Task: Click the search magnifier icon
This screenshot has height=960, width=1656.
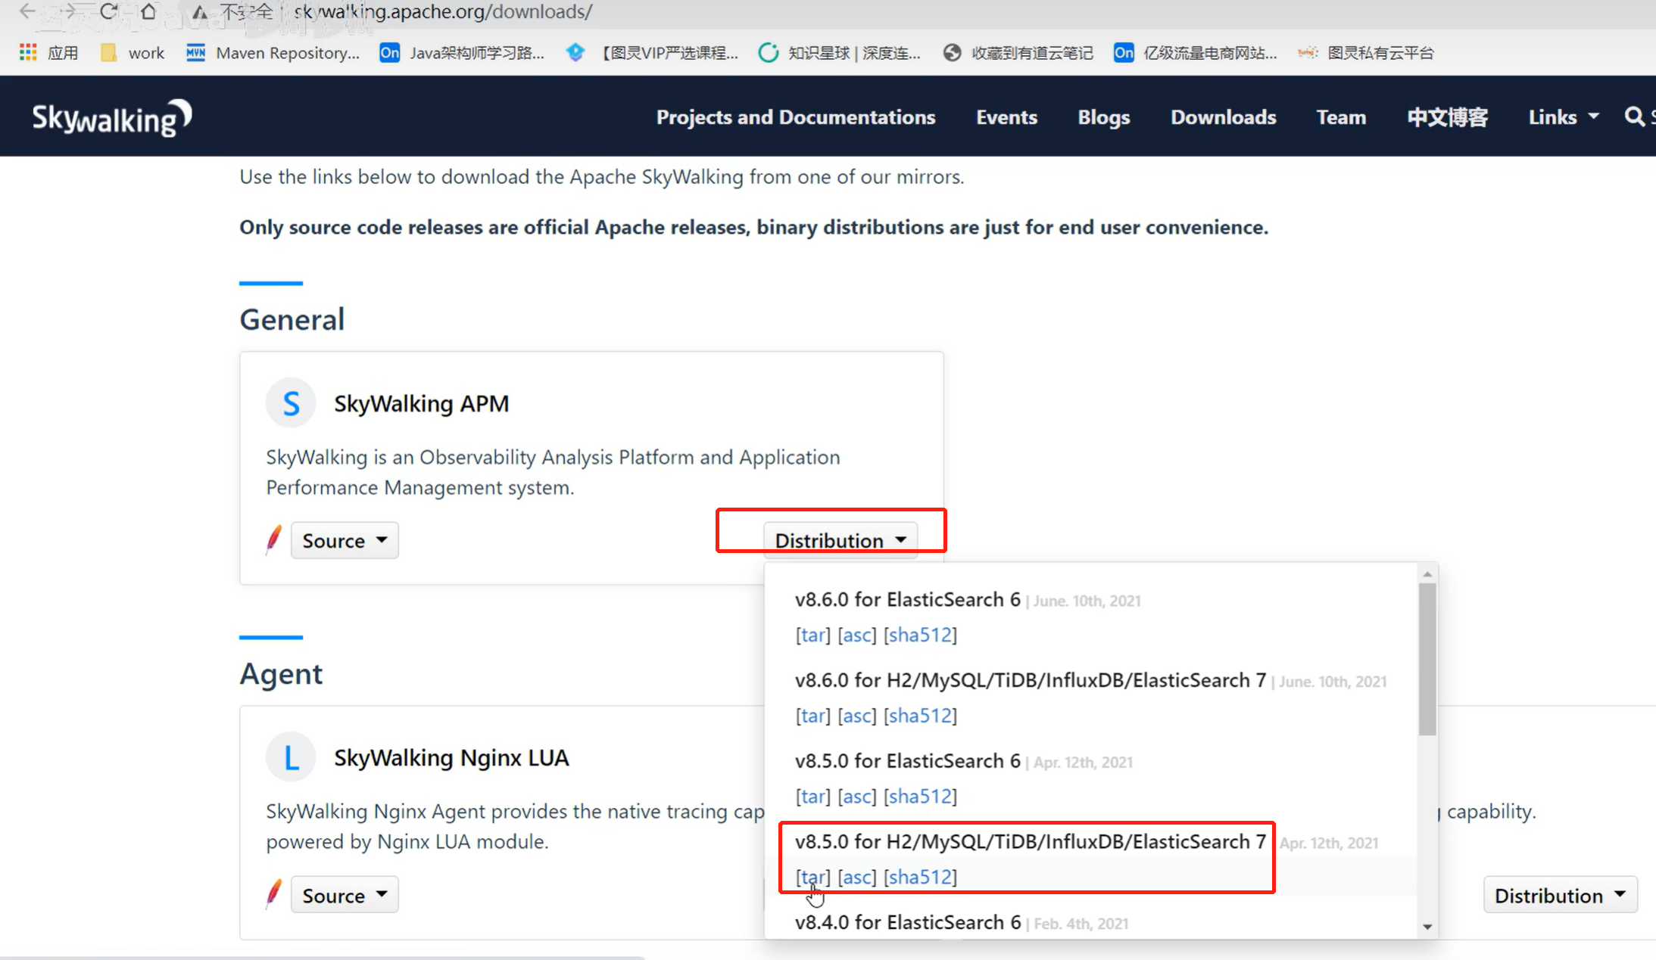Action: [1634, 117]
